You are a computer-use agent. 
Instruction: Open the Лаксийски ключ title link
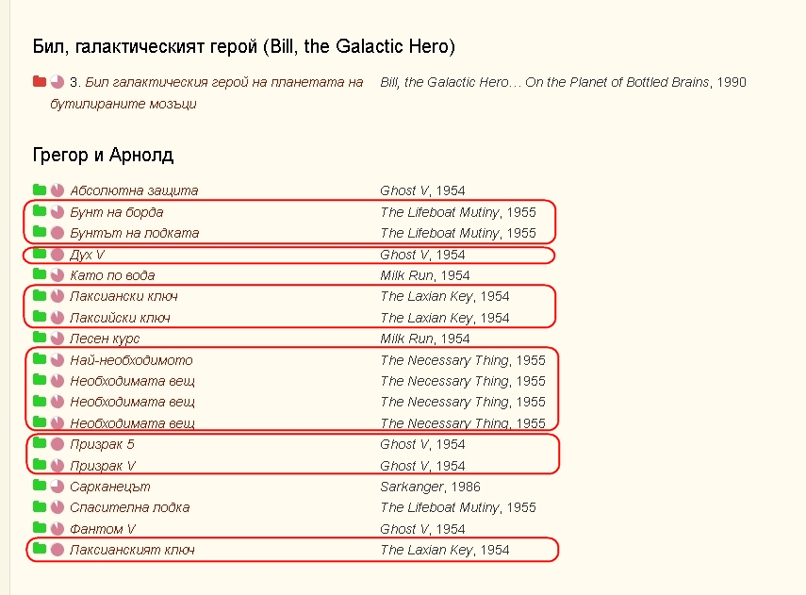[121, 318]
